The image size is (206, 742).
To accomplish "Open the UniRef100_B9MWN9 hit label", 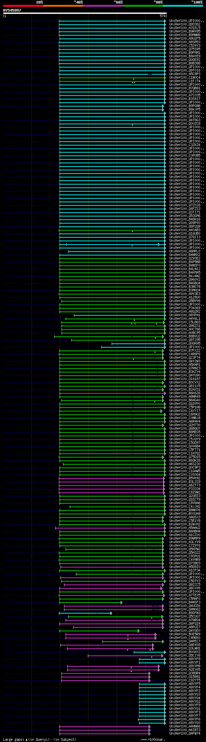I will tap(185, 35).
